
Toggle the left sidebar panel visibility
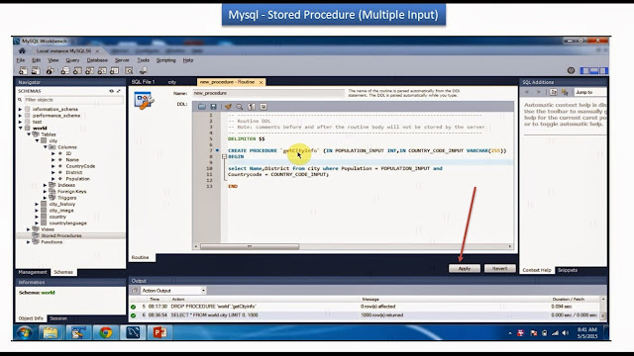(584, 70)
